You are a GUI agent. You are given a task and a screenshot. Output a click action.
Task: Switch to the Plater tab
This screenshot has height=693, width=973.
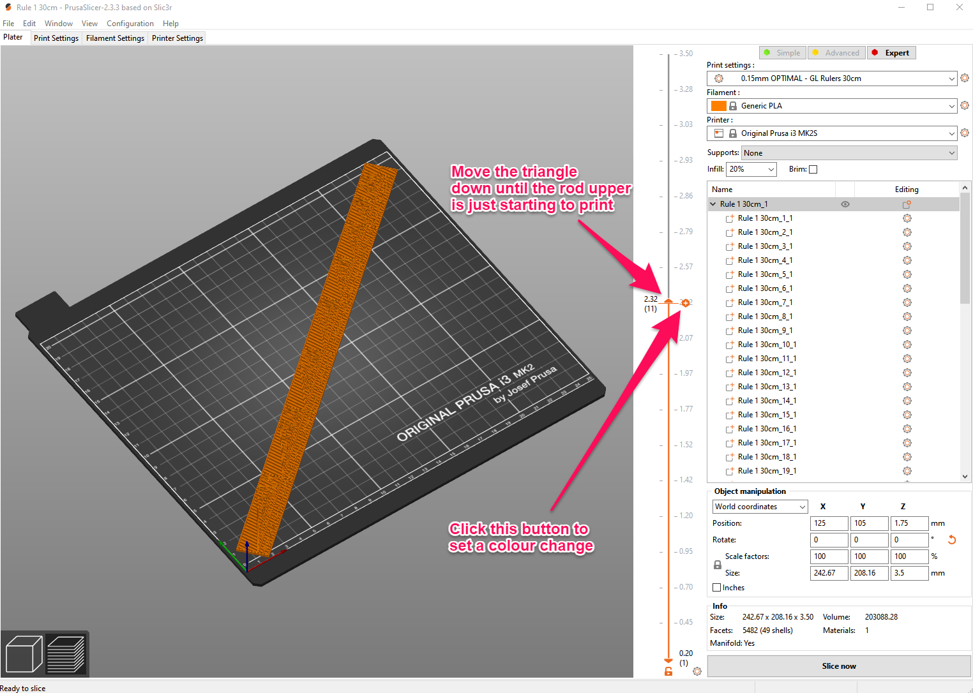[x=13, y=37]
